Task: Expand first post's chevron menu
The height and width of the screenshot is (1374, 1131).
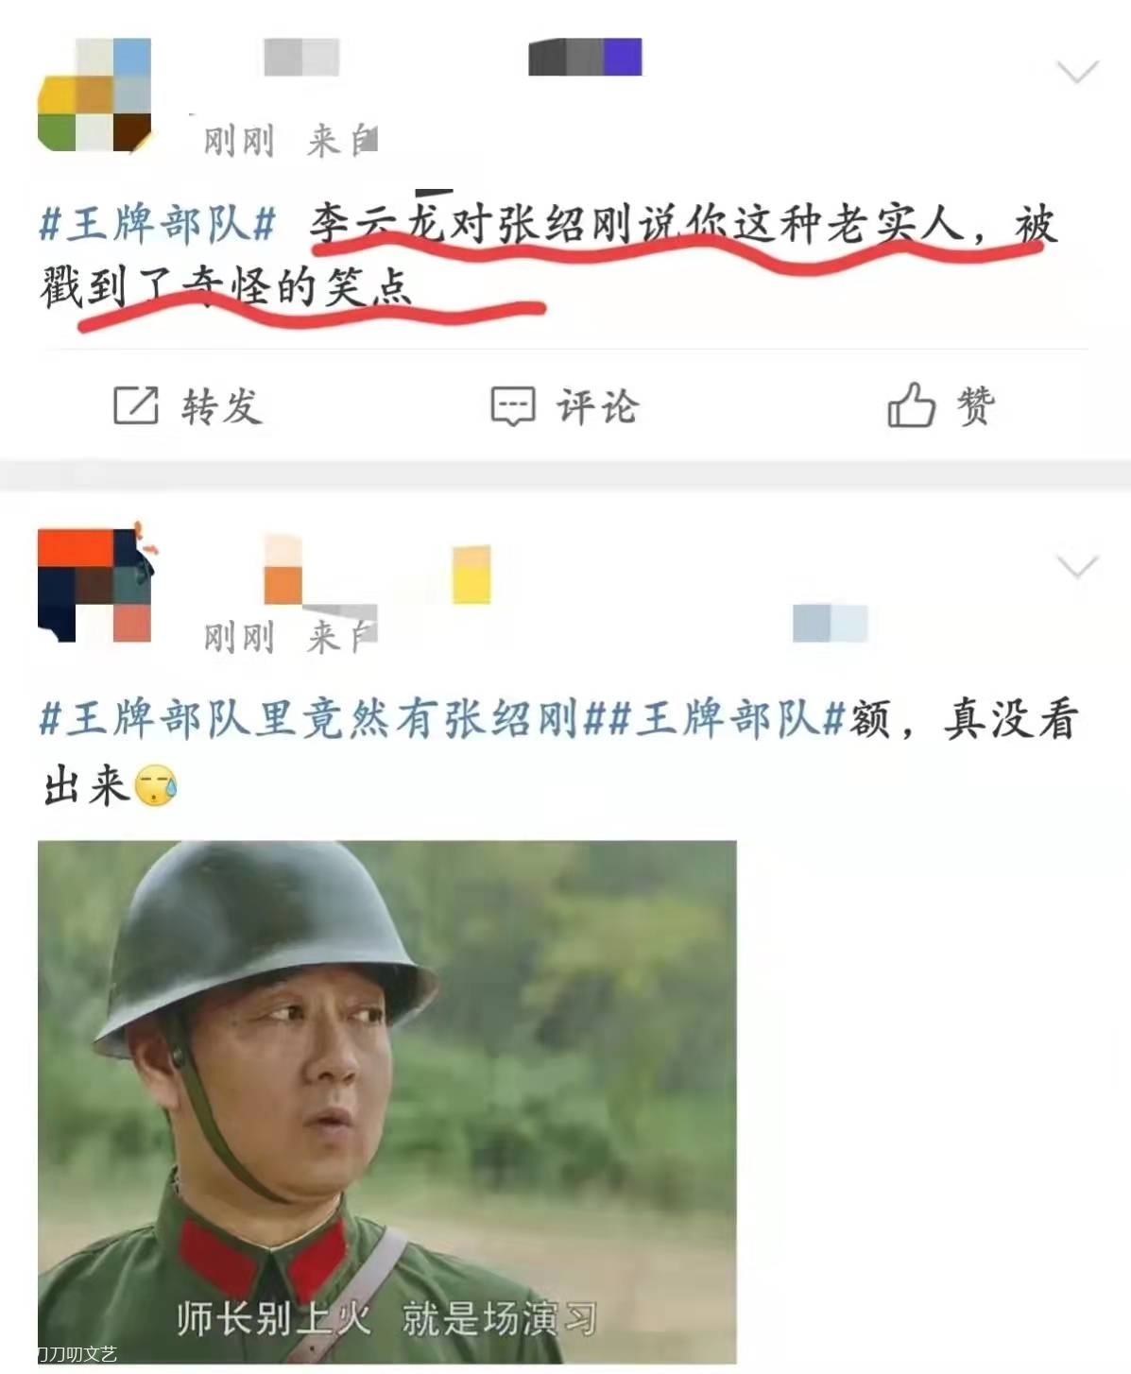Action: coord(1077,72)
